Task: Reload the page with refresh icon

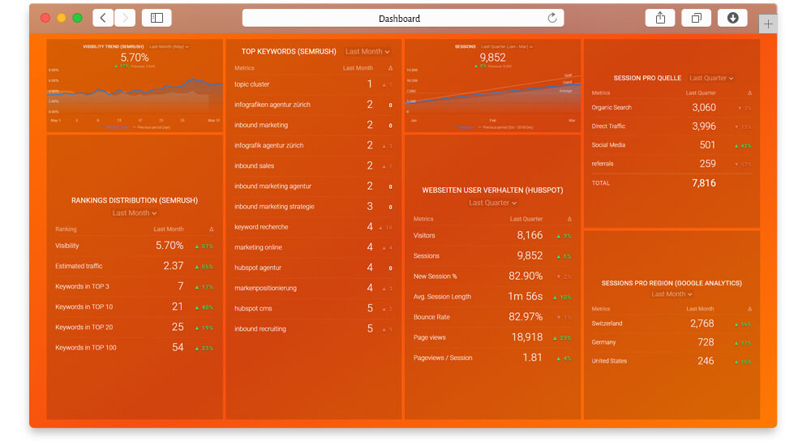Action: tap(552, 18)
